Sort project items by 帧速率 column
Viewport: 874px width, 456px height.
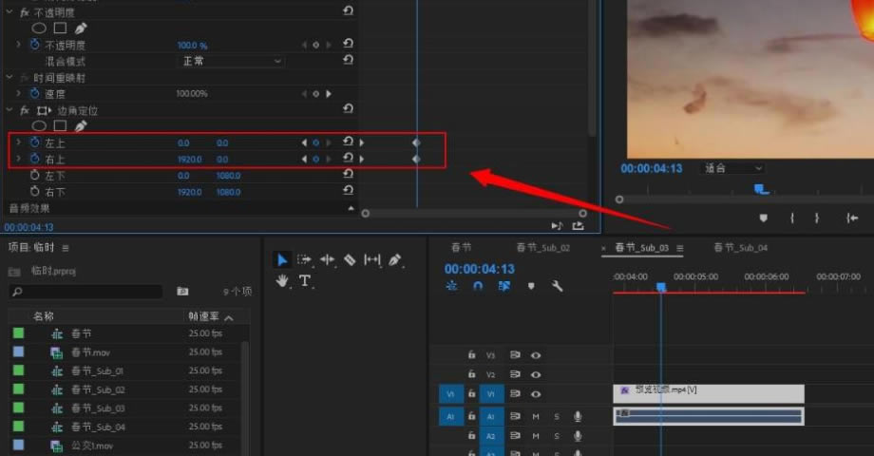(x=203, y=316)
